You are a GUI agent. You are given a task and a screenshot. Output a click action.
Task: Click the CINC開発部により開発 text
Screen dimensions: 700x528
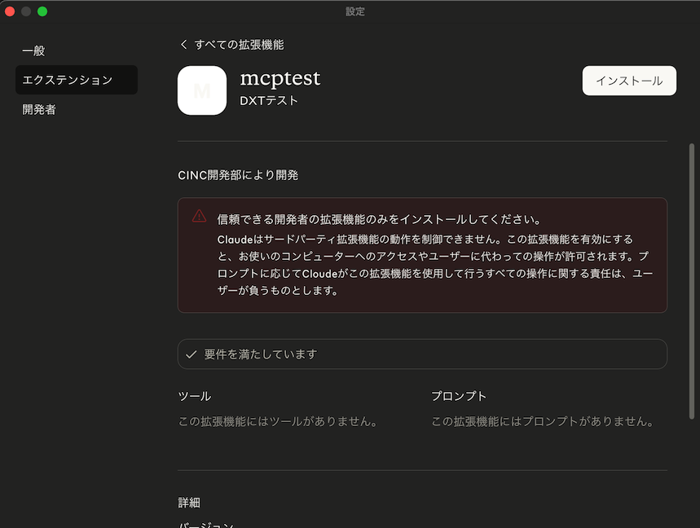pos(238,175)
